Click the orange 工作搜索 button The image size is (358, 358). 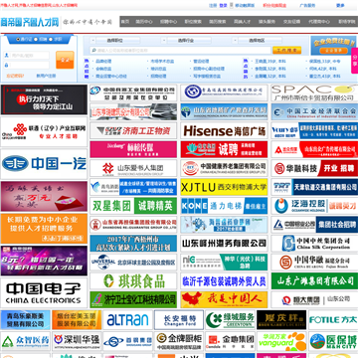pyautogui.click(x=286, y=51)
